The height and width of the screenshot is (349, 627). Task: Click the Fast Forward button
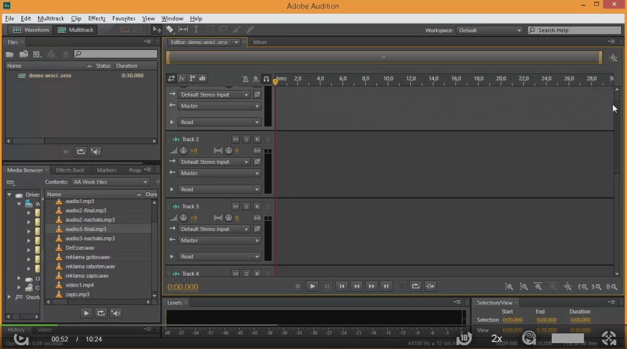pos(372,286)
